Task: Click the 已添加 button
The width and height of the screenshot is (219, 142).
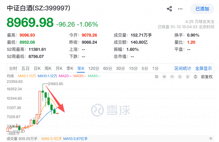Action: tap(202, 9)
